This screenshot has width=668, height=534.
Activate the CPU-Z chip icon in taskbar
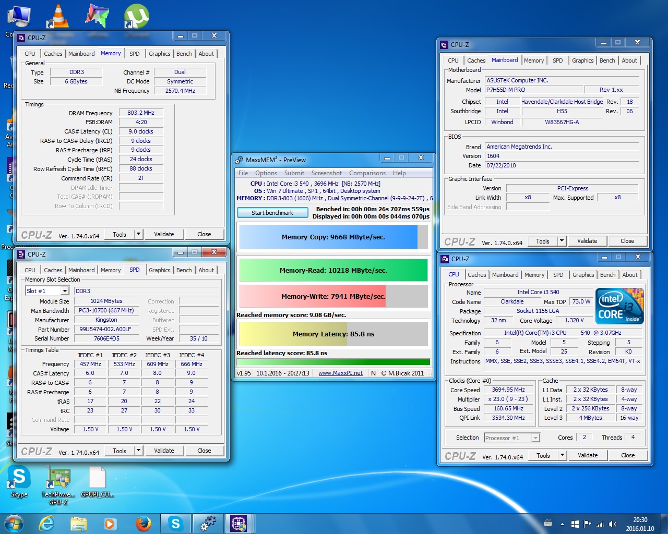click(x=238, y=524)
